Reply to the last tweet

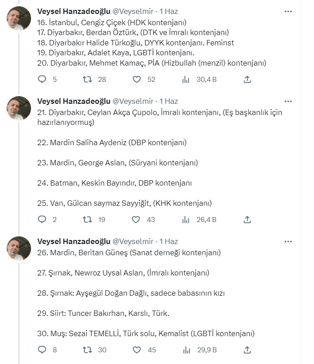coord(42,349)
